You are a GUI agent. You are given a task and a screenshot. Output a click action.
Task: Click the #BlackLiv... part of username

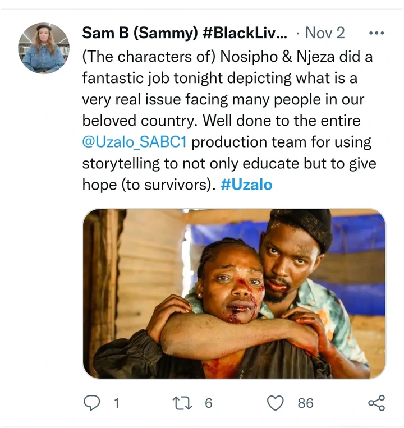coord(245,33)
